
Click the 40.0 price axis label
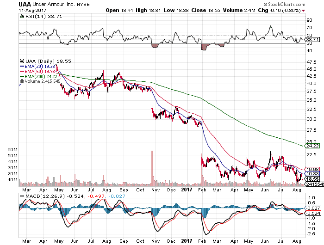pos(312,84)
